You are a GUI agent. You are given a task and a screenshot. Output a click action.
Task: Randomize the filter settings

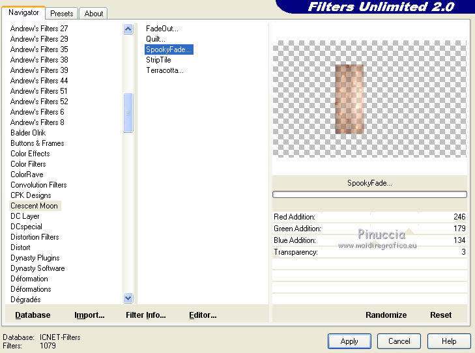pyautogui.click(x=386, y=315)
